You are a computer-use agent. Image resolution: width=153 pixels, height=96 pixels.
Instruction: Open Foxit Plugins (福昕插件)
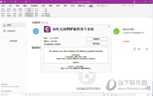(x=37, y=13)
